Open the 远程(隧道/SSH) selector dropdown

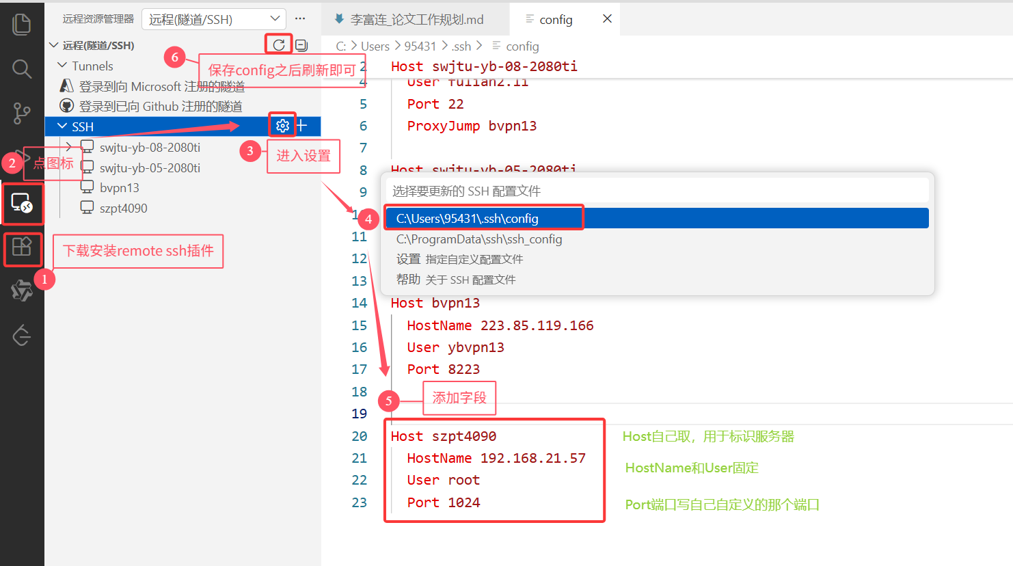pos(213,18)
